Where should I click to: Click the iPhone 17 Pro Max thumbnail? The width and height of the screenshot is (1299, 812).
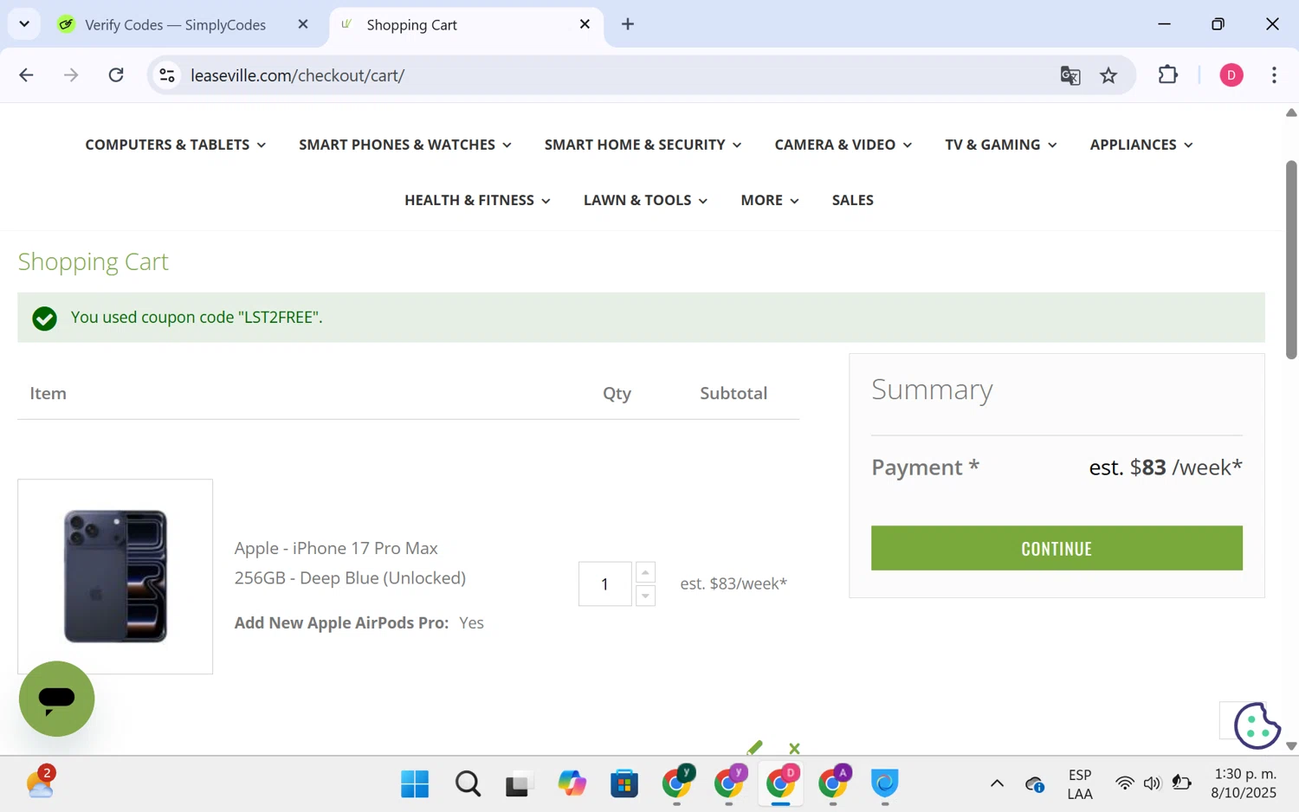pyautogui.click(x=115, y=577)
